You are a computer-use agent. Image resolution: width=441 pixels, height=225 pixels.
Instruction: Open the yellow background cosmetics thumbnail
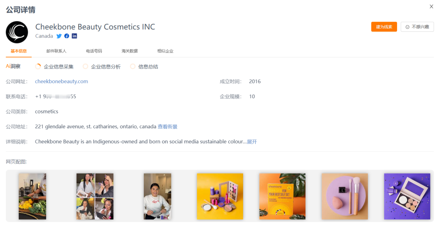coord(220,196)
